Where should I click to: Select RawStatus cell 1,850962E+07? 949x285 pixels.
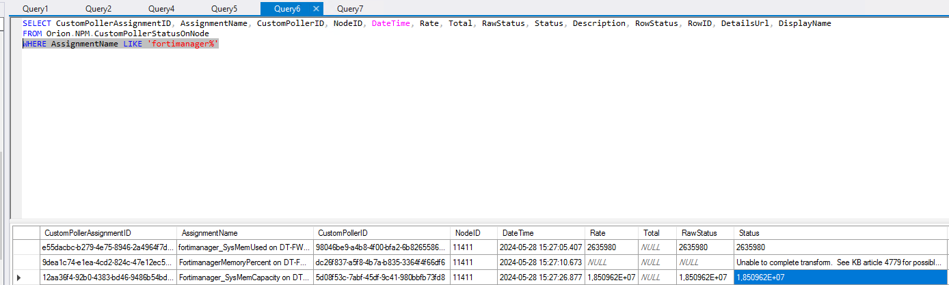705,277
